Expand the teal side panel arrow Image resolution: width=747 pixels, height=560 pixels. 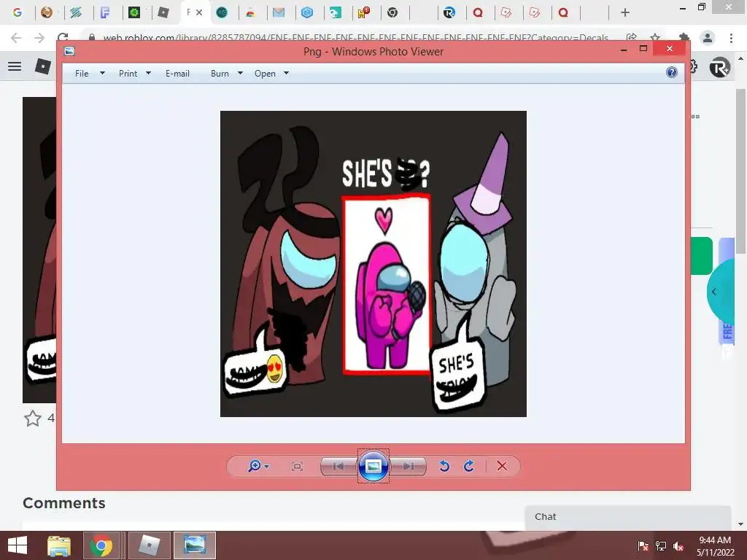(x=713, y=292)
